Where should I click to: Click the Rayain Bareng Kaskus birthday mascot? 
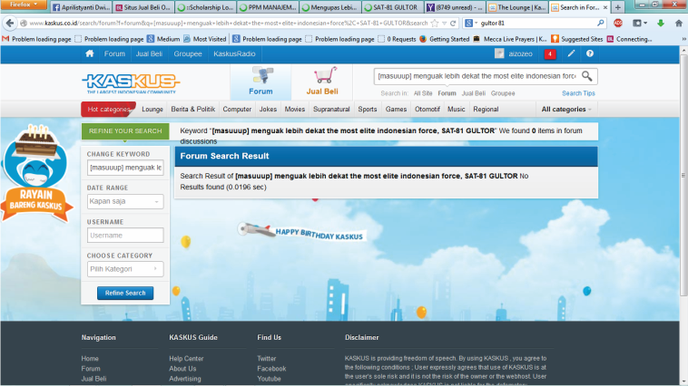[36, 173]
